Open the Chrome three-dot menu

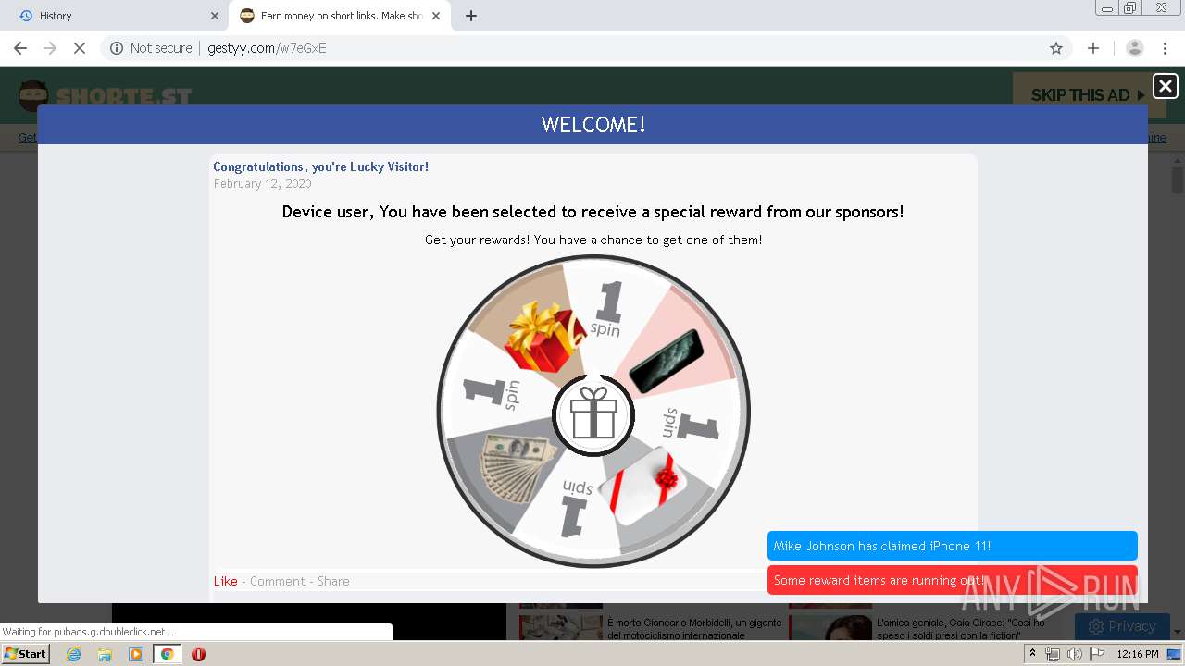tap(1165, 48)
